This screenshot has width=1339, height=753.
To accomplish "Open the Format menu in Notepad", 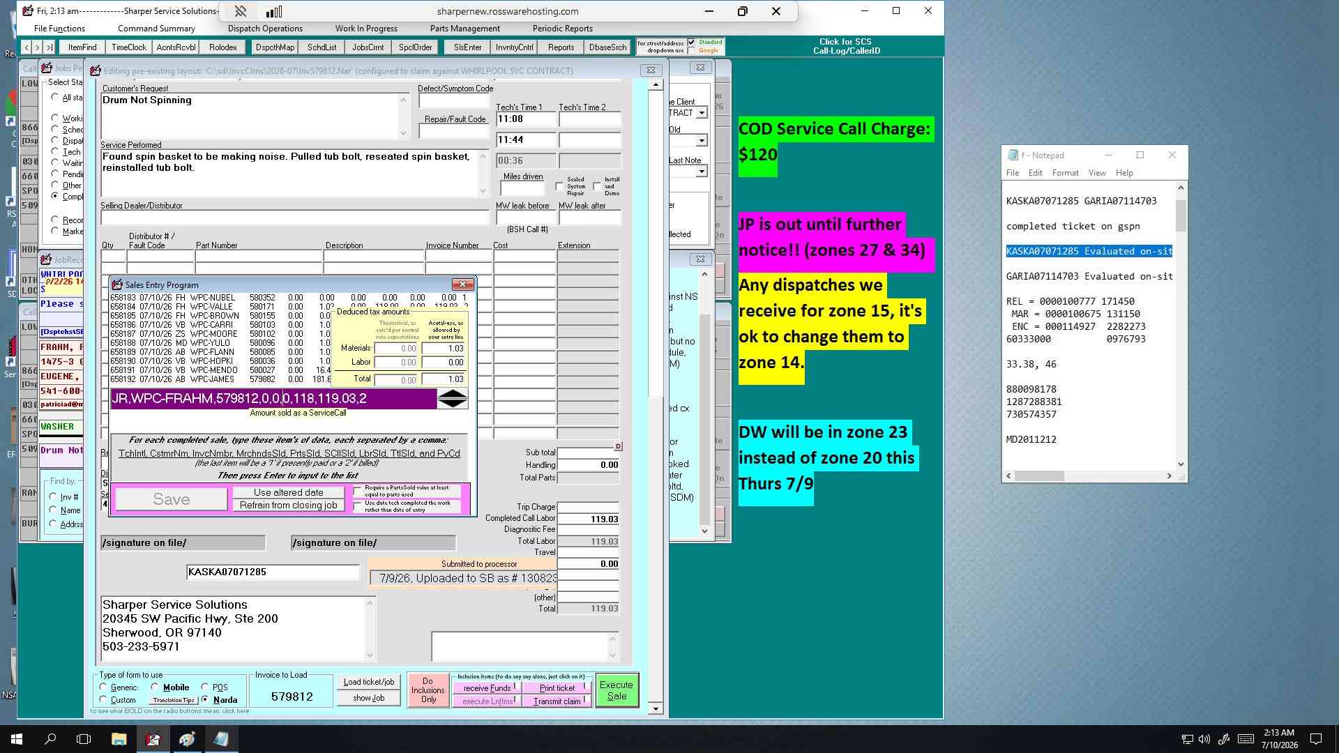I will tap(1065, 173).
